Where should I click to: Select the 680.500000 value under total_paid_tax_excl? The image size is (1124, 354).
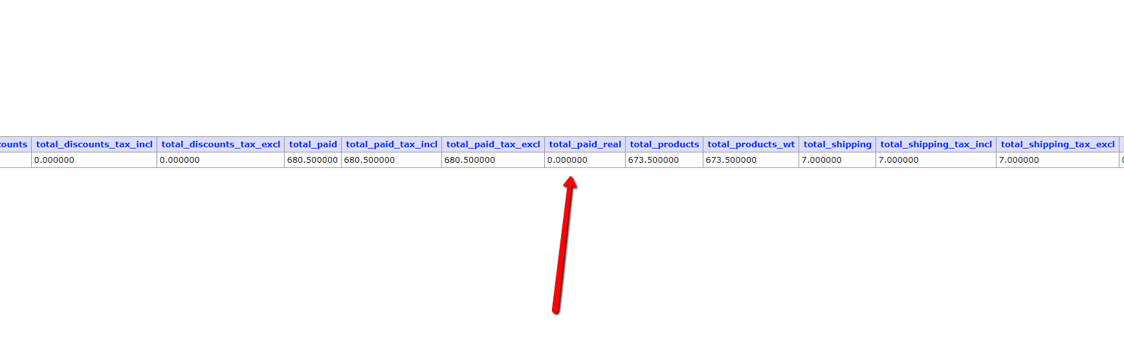tap(470, 160)
